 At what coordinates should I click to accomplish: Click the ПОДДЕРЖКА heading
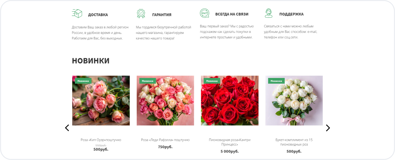292,14
